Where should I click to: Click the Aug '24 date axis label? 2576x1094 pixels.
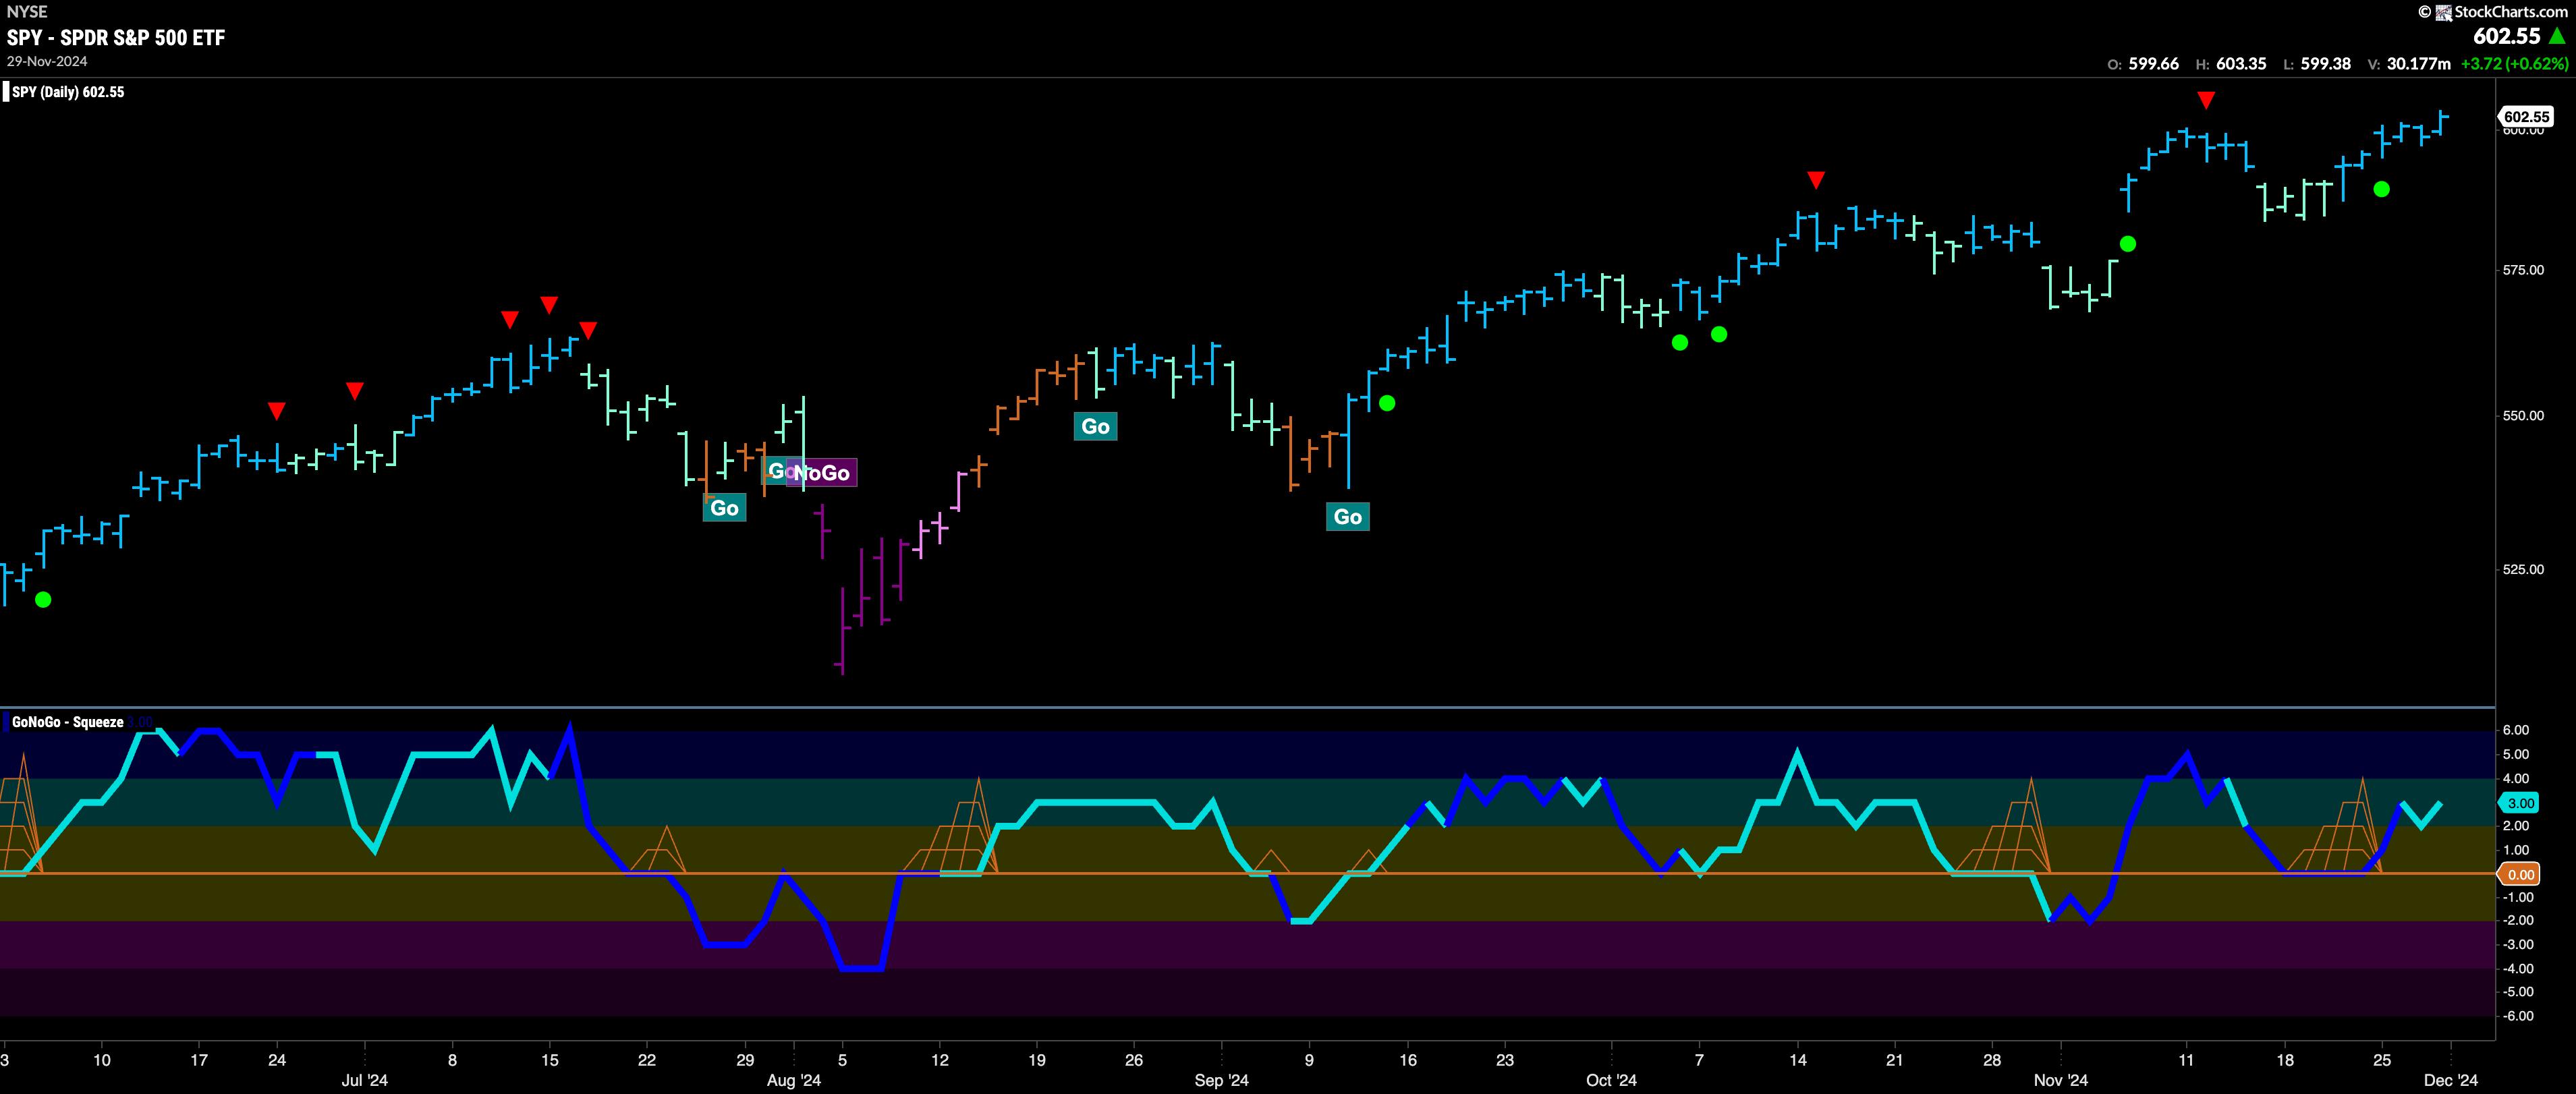click(x=794, y=1081)
